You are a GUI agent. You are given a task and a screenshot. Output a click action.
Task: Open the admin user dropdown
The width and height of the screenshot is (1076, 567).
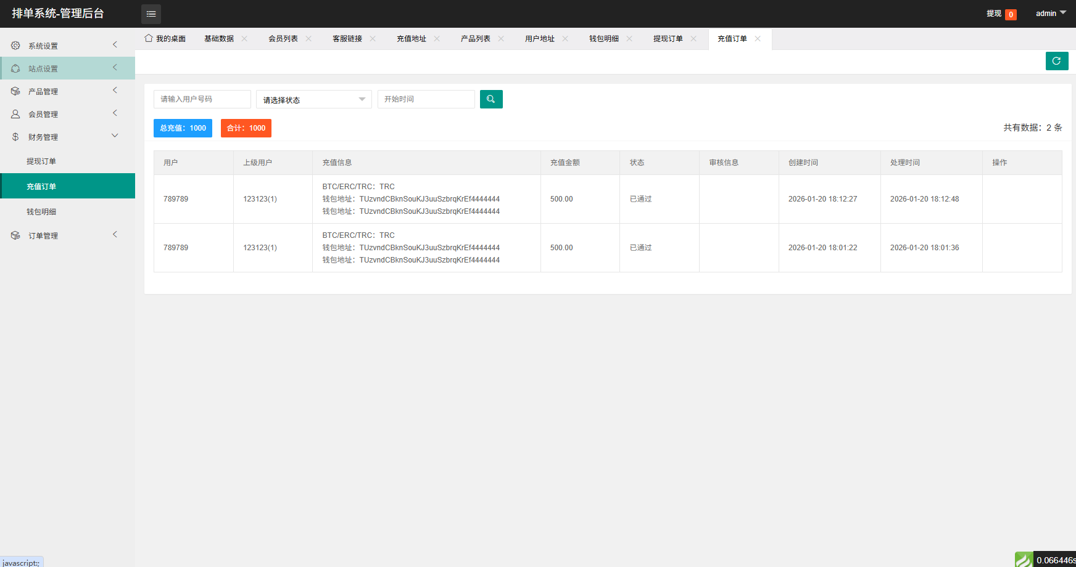click(1050, 14)
